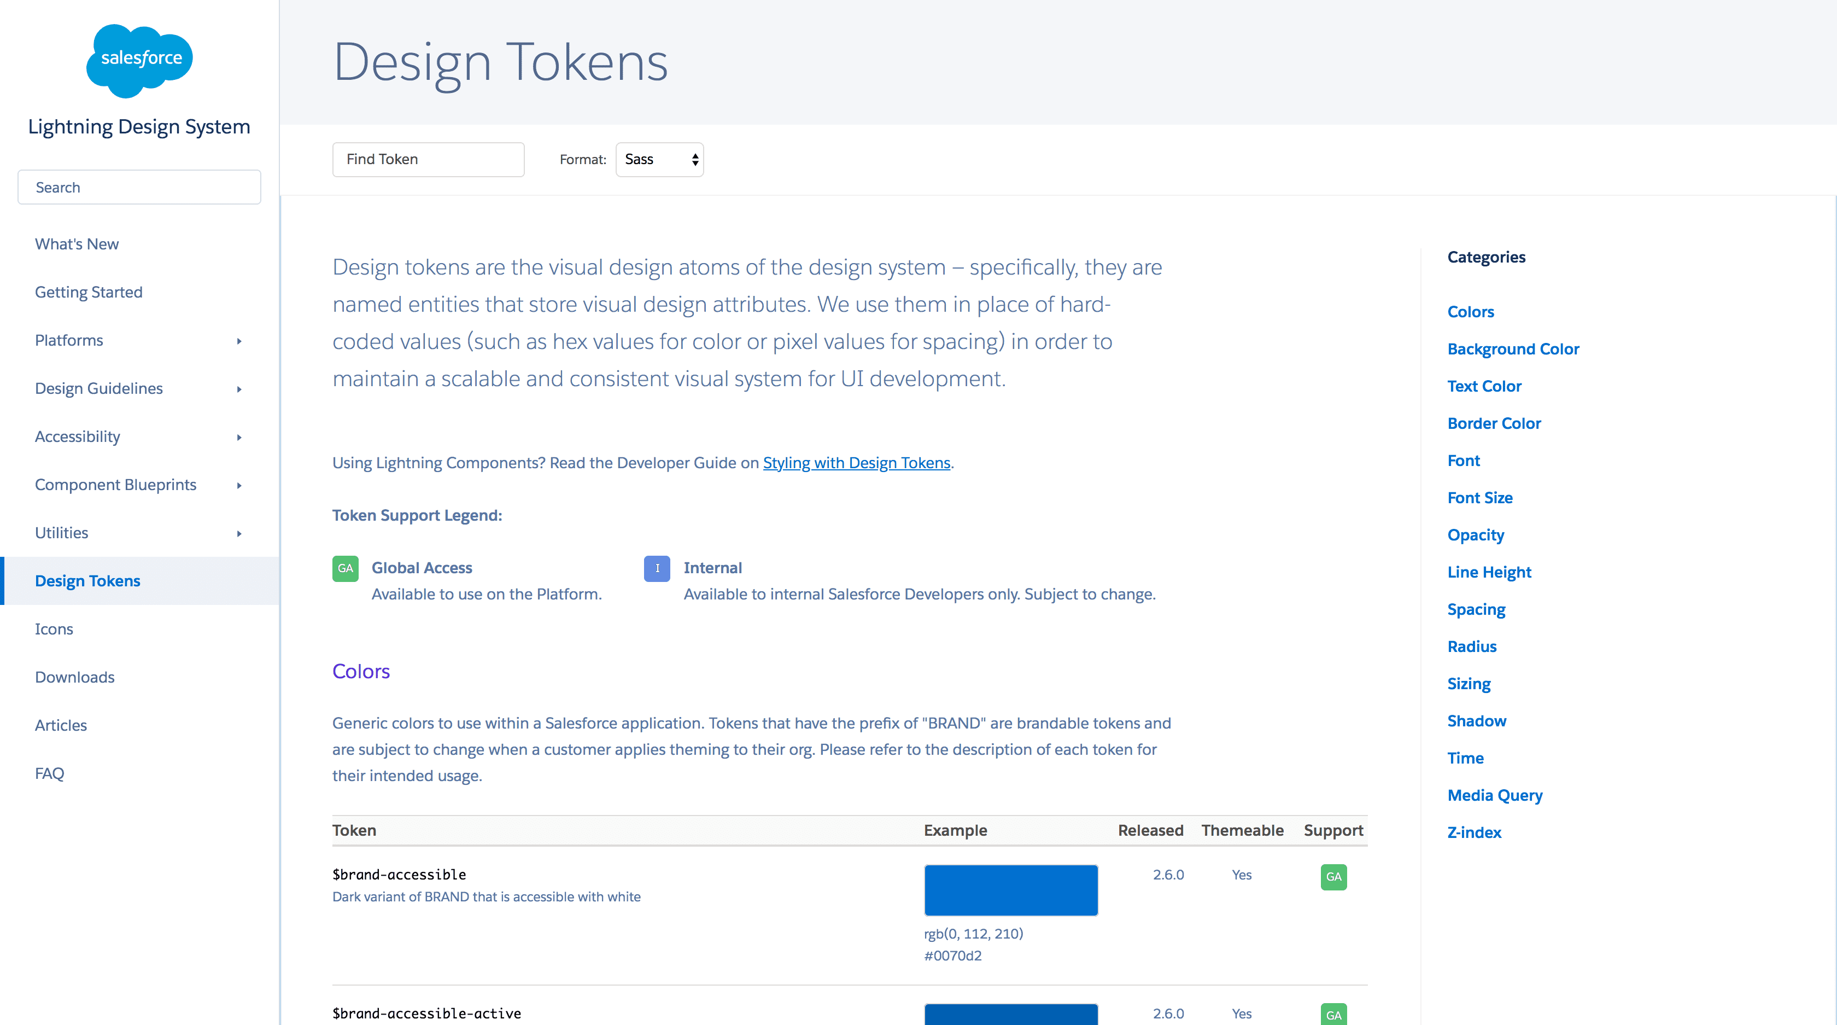The height and width of the screenshot is (1025, 1837).
Task: Click the Find Token input field
Action: (428, 159)
